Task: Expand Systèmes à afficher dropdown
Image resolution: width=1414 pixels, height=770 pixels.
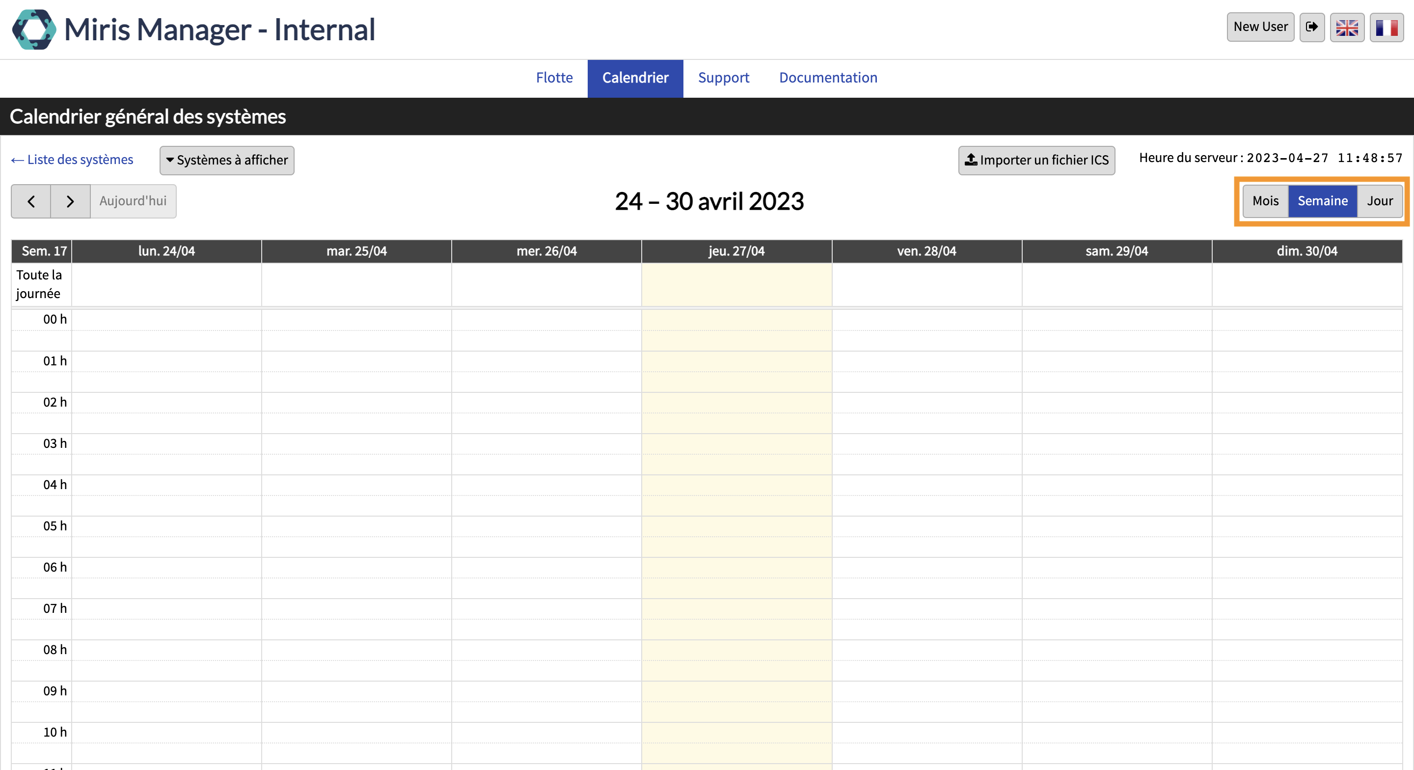Action: click(x=227, y=160)
